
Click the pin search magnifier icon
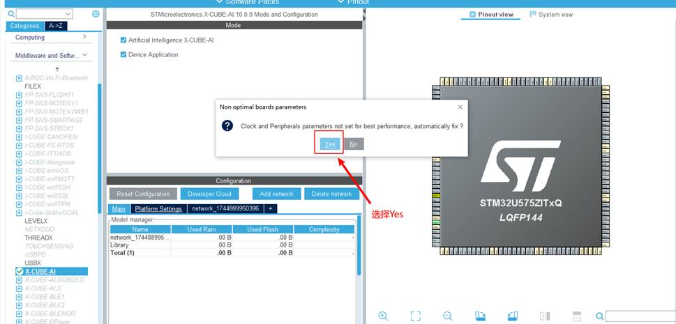(x=599, y=316)
